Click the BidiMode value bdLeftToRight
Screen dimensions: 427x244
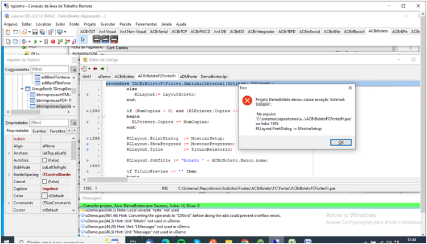click(x=54, y=167)
